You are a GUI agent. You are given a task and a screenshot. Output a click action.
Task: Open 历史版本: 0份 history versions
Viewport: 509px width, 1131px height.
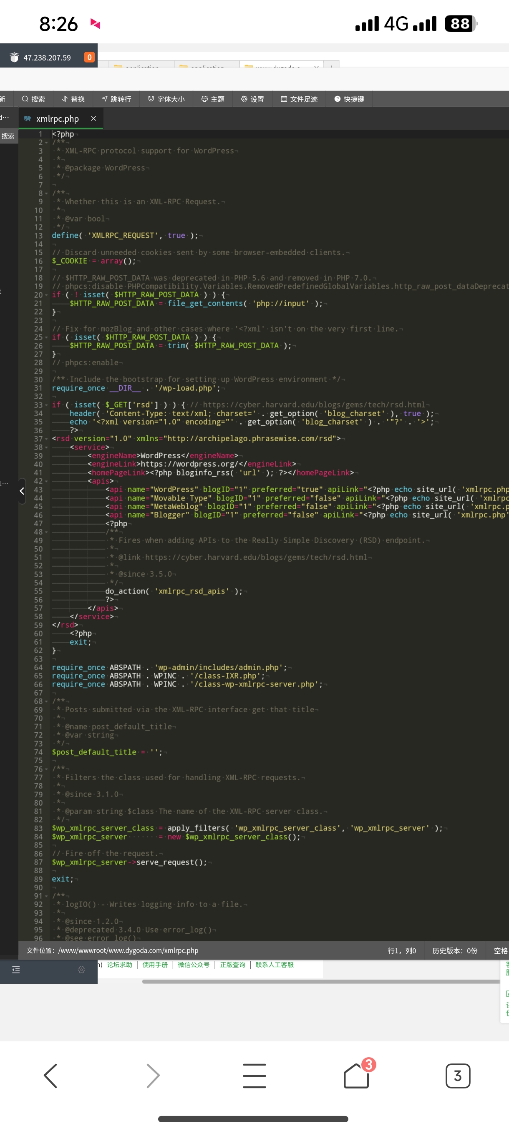tap(454, 950)
